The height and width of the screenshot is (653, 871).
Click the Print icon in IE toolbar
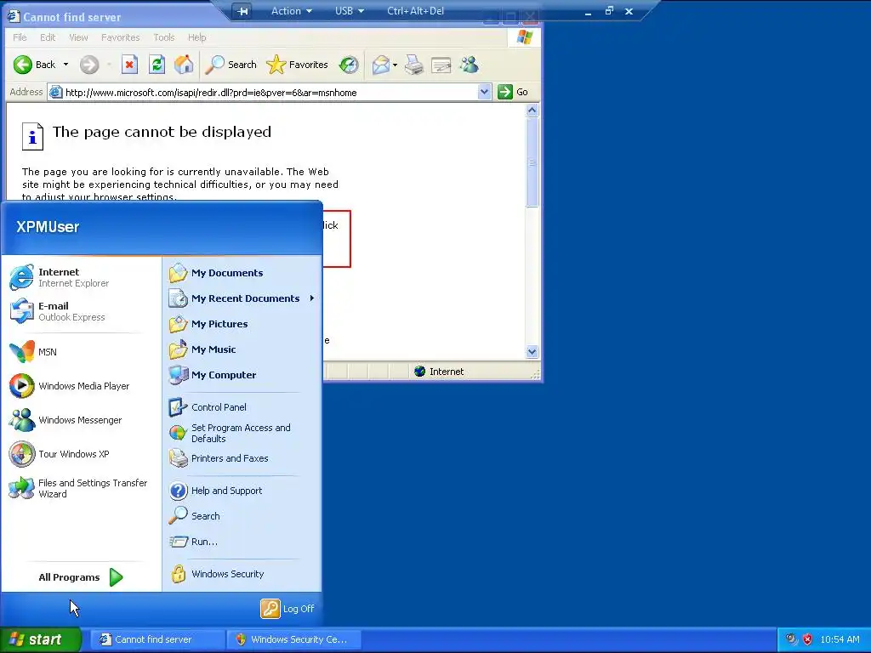414,65
